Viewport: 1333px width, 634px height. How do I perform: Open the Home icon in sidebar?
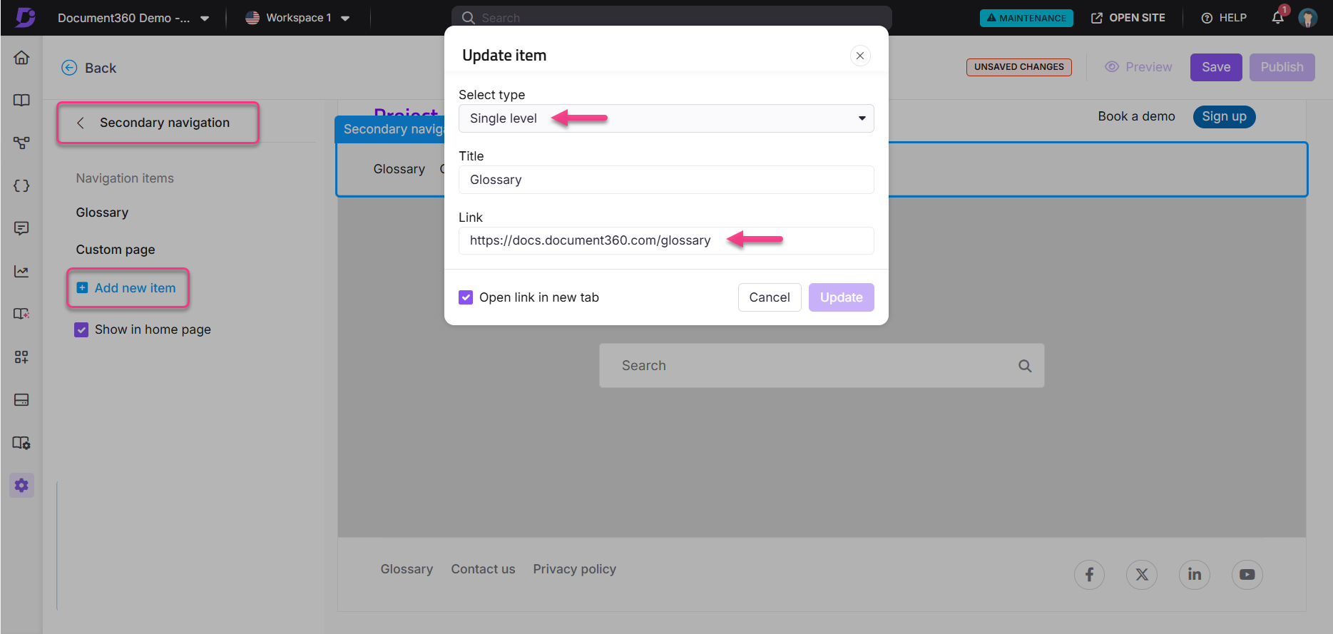(21, 58)
